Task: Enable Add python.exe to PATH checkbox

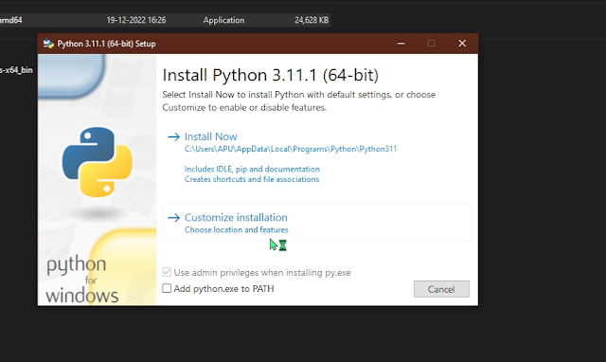Action: pos(167,288)
